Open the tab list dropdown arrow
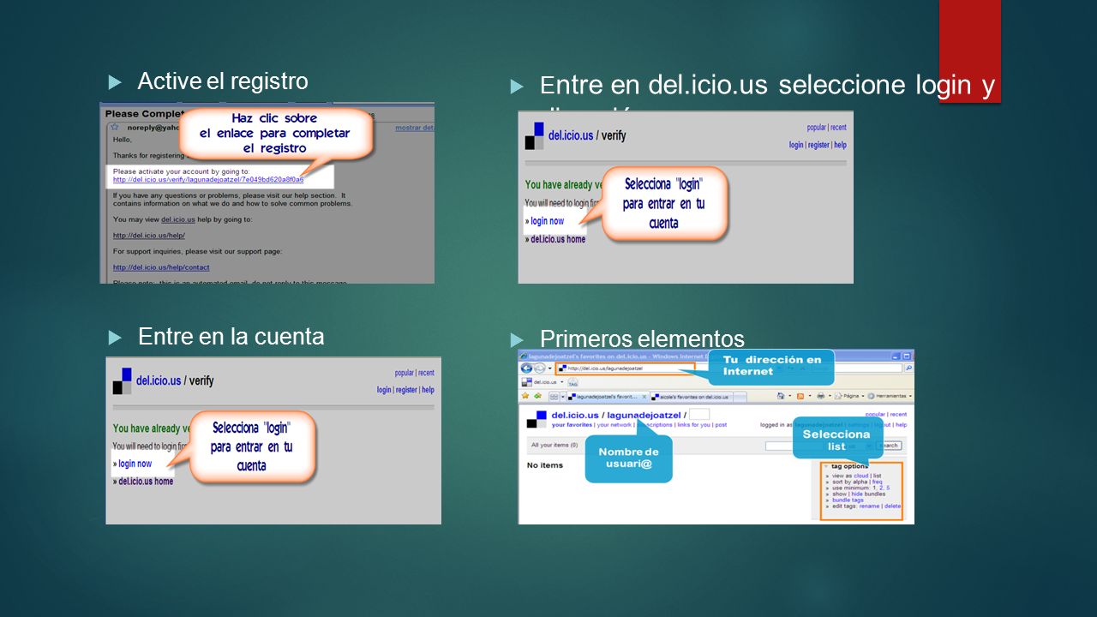 tap(563, 397)
